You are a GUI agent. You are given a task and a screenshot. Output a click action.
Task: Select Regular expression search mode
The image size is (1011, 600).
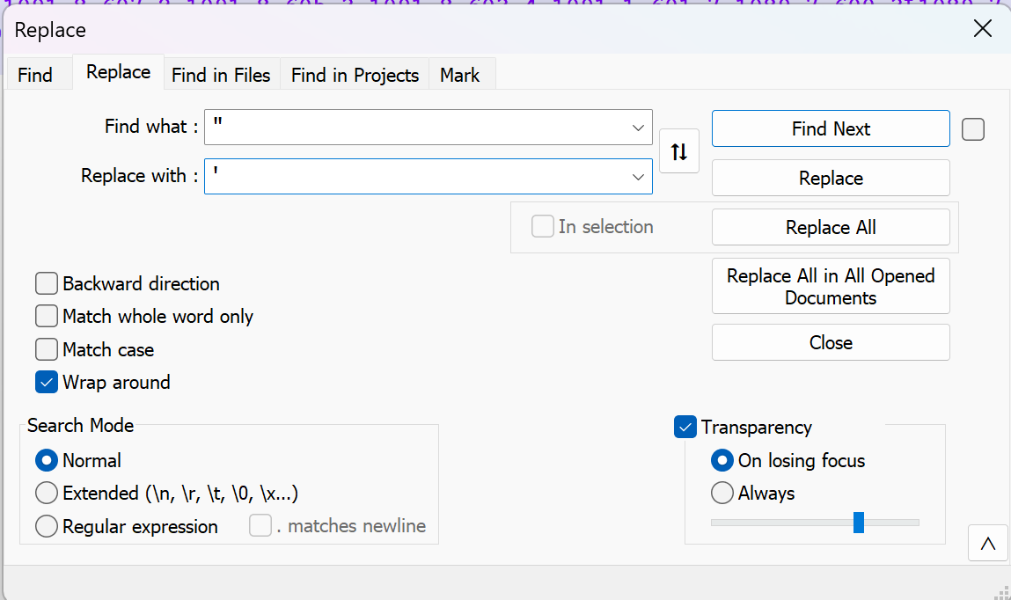point(47,526)
